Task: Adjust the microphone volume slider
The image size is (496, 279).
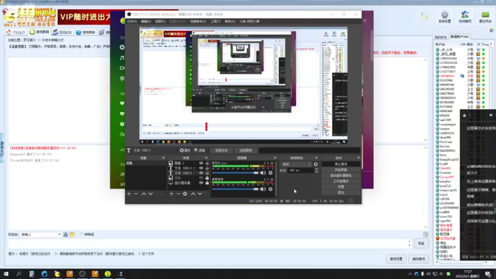Action: coord(235,173)
